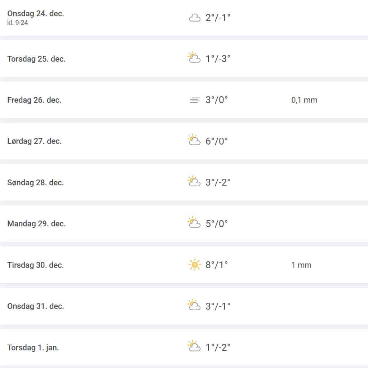Click the 1°/-3° temperature reading

click(218, 59)
